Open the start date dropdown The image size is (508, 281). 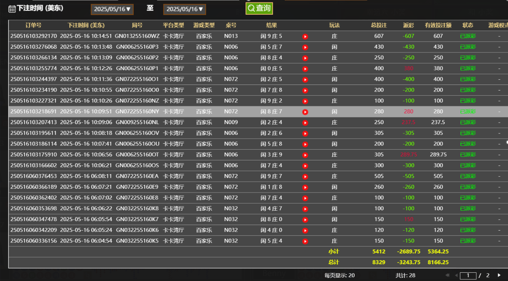(x=112, y=9)
